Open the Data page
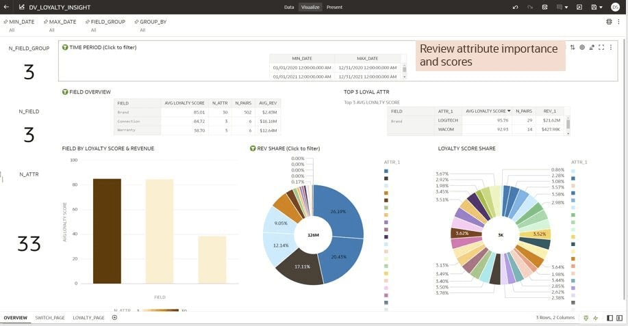Screen dimensions: 628x326 289,7
